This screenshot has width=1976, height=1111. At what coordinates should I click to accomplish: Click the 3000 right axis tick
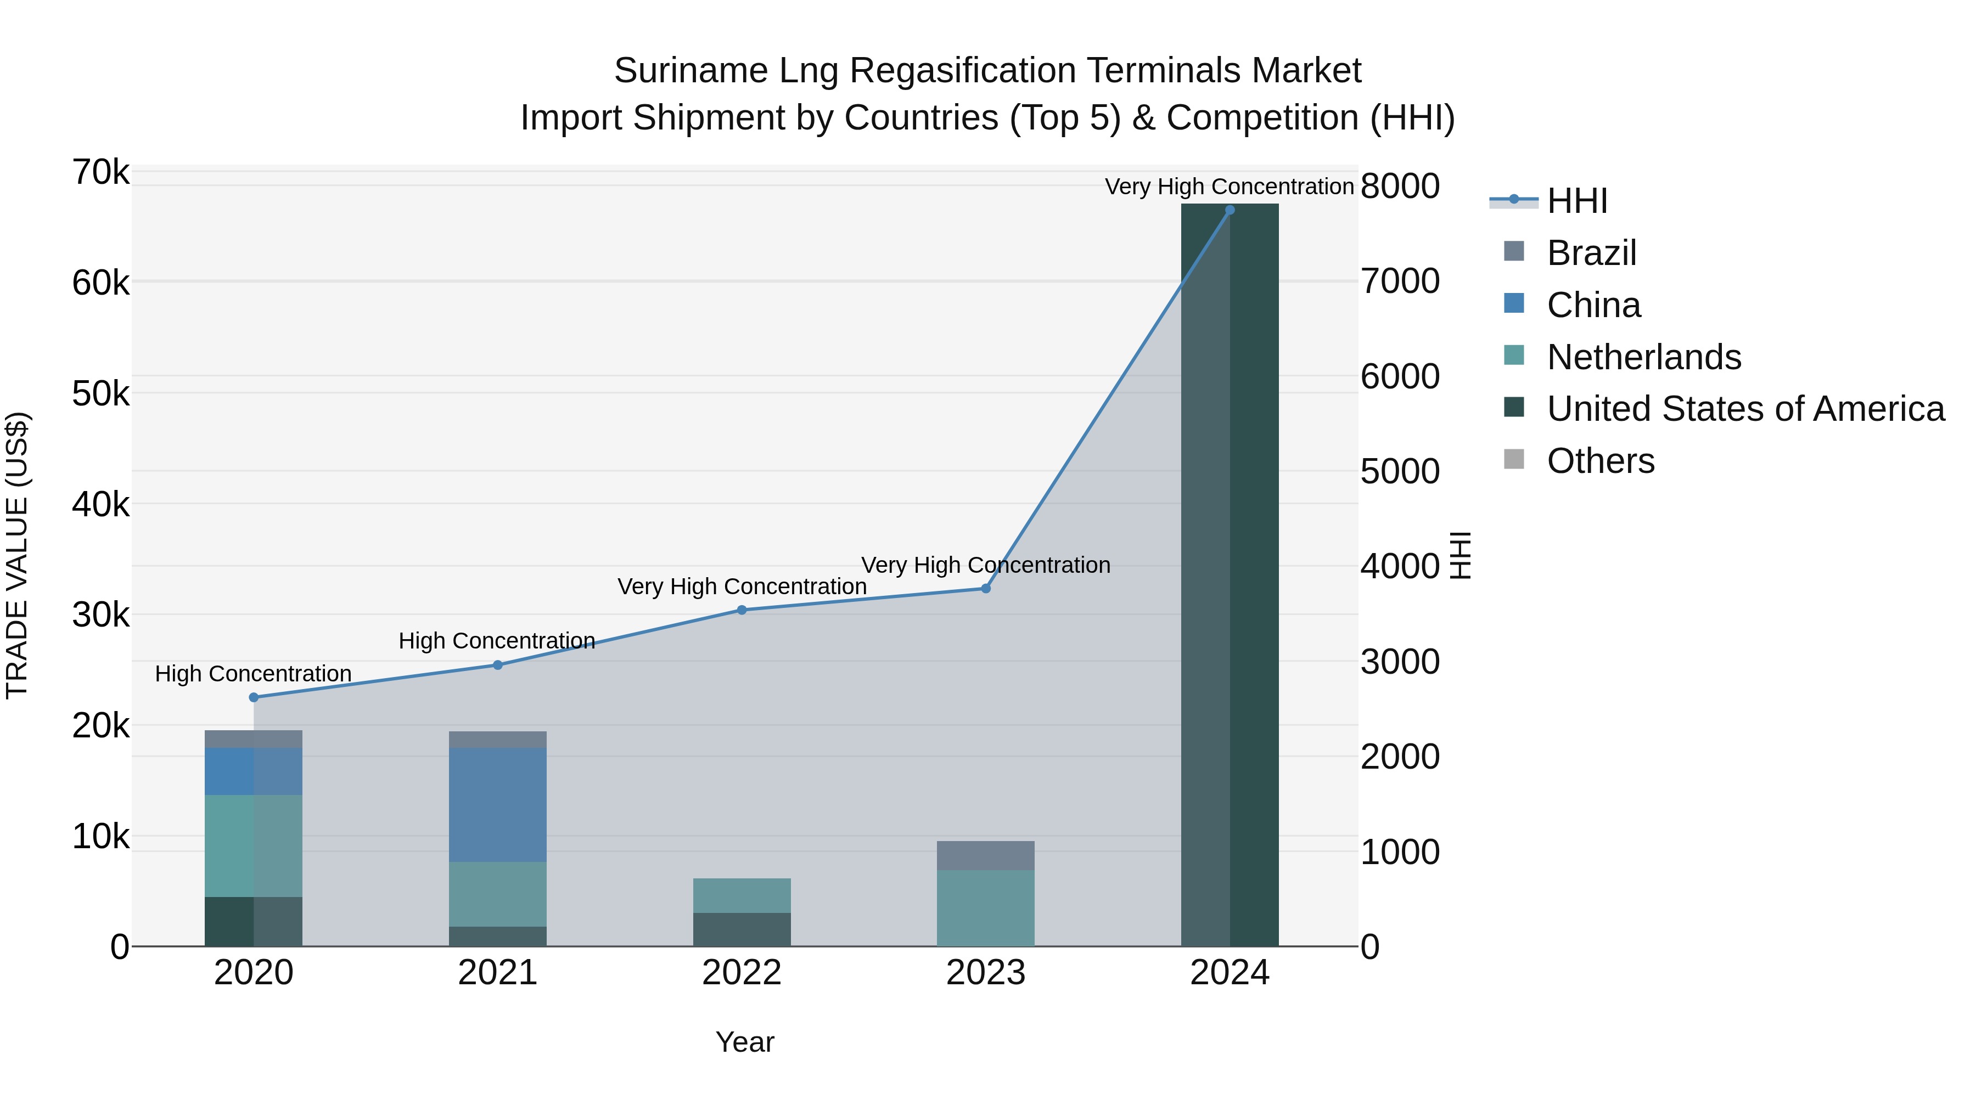click(1401, 662)
